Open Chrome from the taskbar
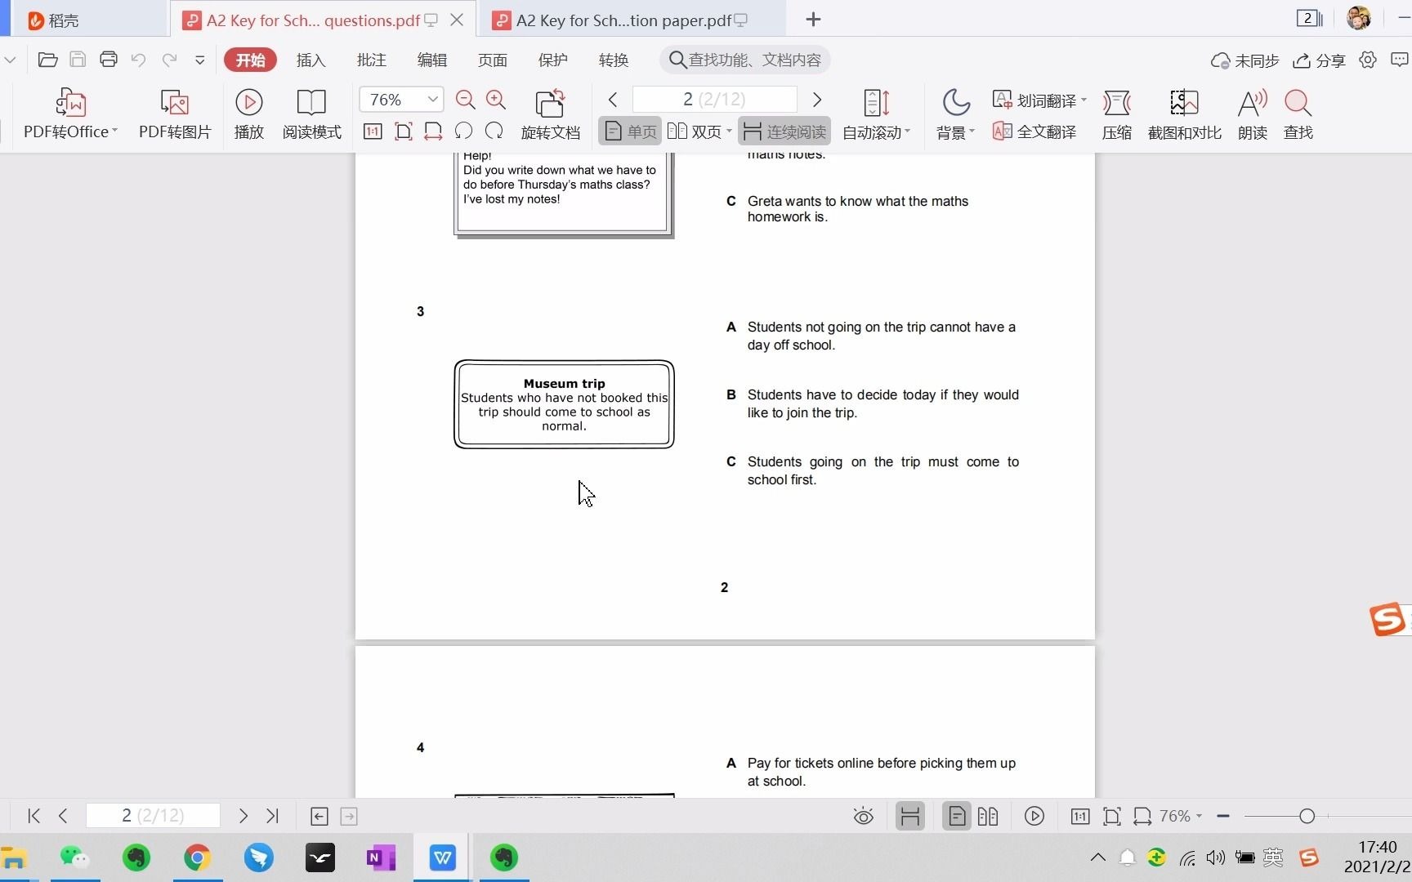This screenshot has height=882, width=1412. point(197,857)
